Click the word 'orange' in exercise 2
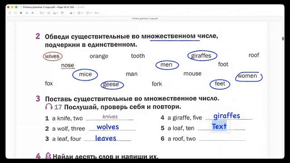This screenshot has width=290, height=163. click(x=99, y=56)
